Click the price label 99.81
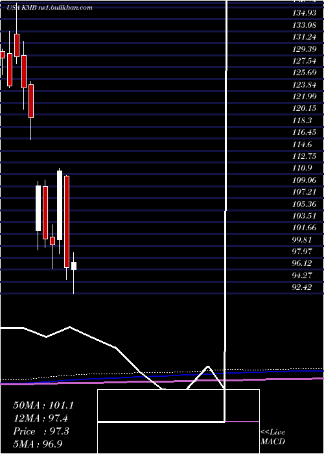Image resolution: width=324 pixels, height=454 pixels. (x=303, y=239)
